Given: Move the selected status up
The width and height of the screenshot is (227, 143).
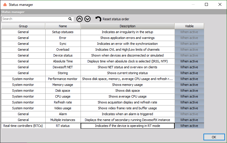Looking at the screenshot, I should point(79,19).
